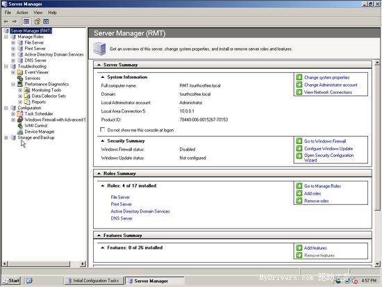Click the WMI Control tree icon
Image resolution: width=382 pixels, height=287 pixels.
(20, 126)
